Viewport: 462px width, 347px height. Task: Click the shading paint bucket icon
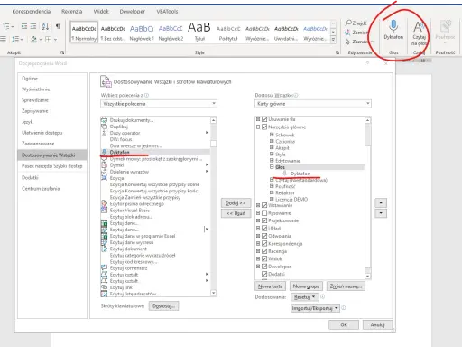[x=33, y=39]
